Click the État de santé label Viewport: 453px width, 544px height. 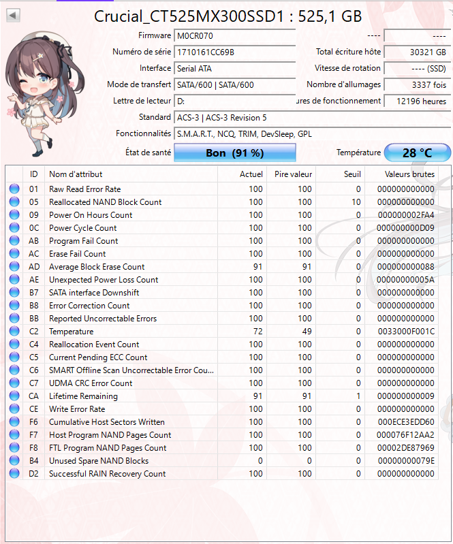pyautogui.click(x=149, y=152)
